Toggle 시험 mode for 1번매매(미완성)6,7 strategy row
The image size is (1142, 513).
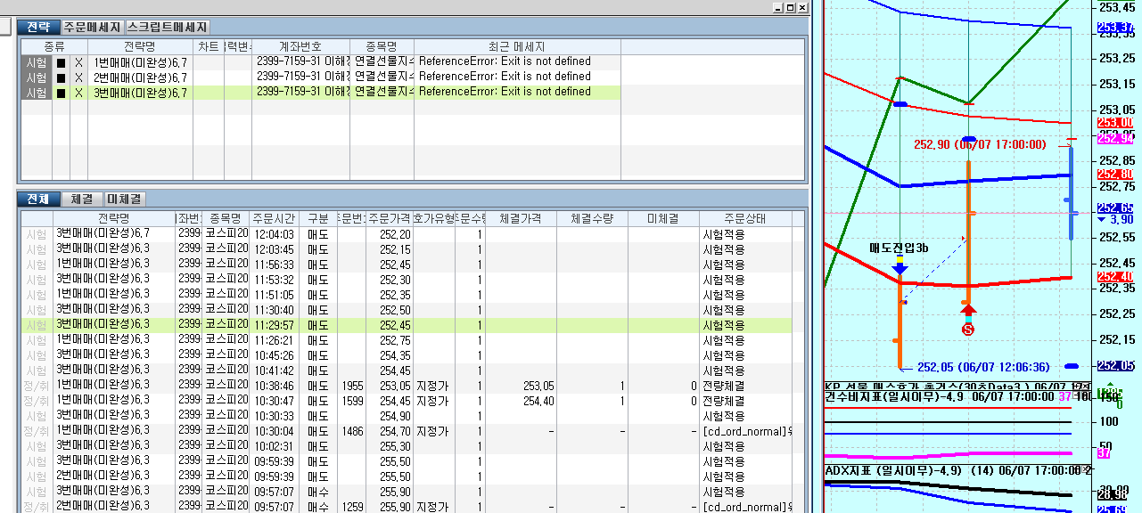coord(37,62)
